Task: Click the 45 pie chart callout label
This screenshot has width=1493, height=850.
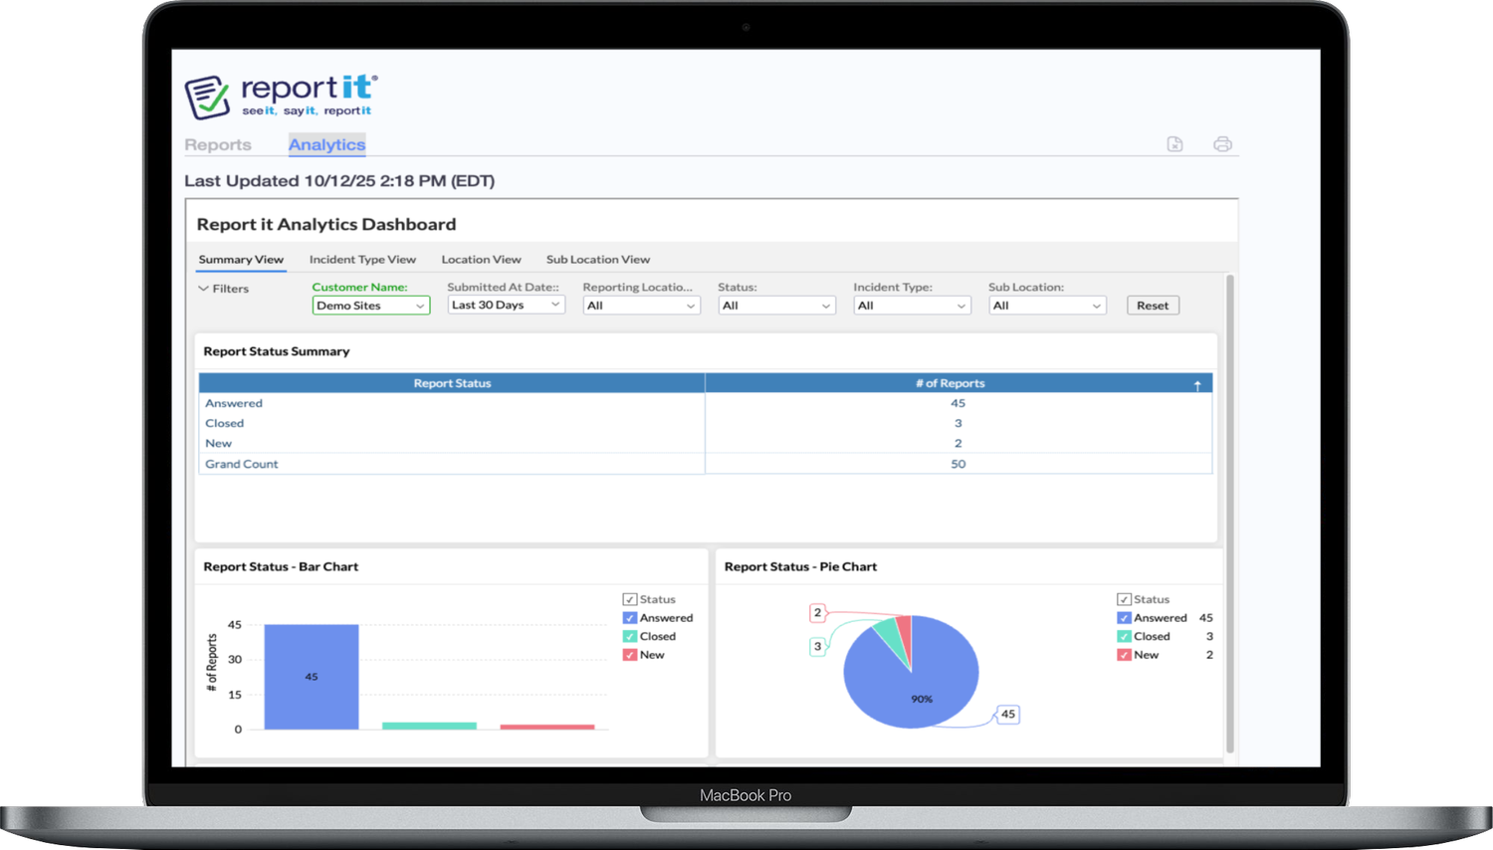Action: [x=1008, y=715]
